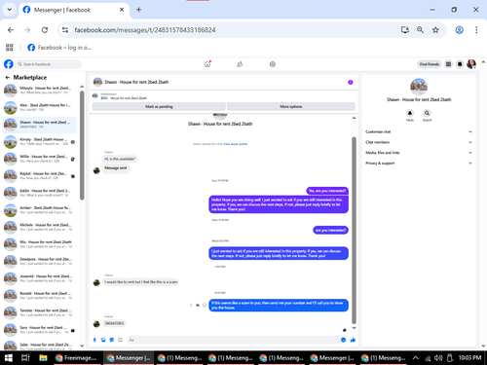Expand Customize chat section
Viewport: 487px width, 365px height.
419,131
